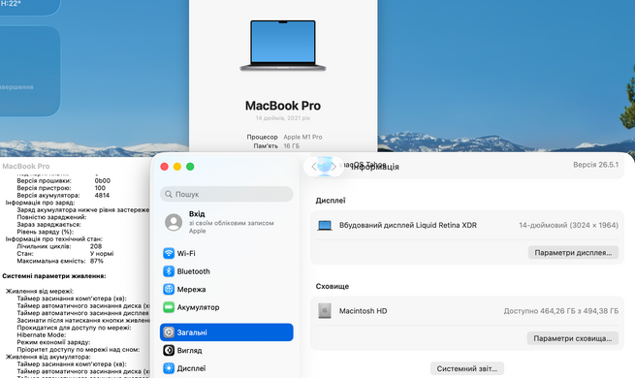Sign in with Вхід Apple account row
This screenshot has width=635, height=378.
[x=227, y=222]
